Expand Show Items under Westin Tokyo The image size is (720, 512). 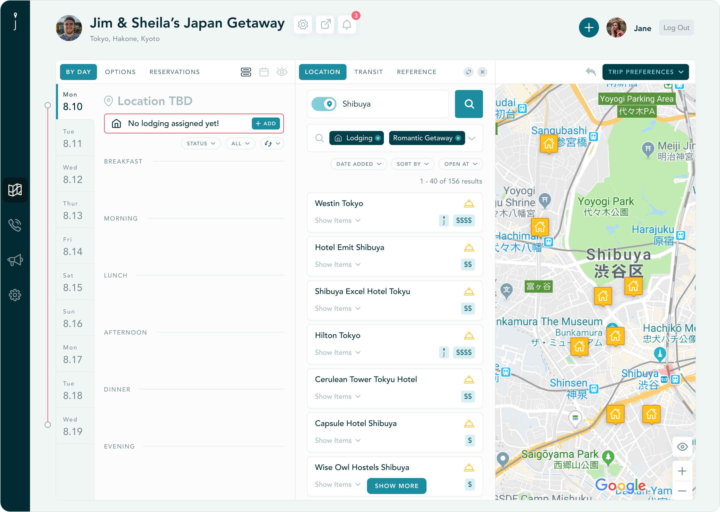(x=337, y=220)
